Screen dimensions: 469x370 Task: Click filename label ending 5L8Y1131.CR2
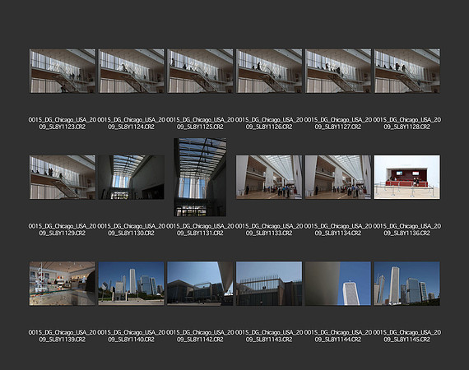coord(200,229)
